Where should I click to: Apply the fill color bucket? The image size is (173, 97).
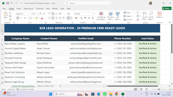(37, 18)
